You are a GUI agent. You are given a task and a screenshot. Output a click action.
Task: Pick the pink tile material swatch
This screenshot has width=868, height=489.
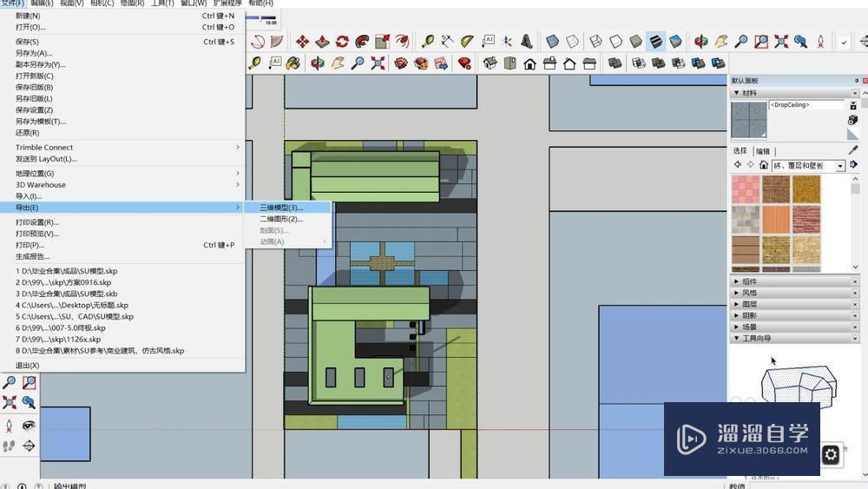point(746,189)
